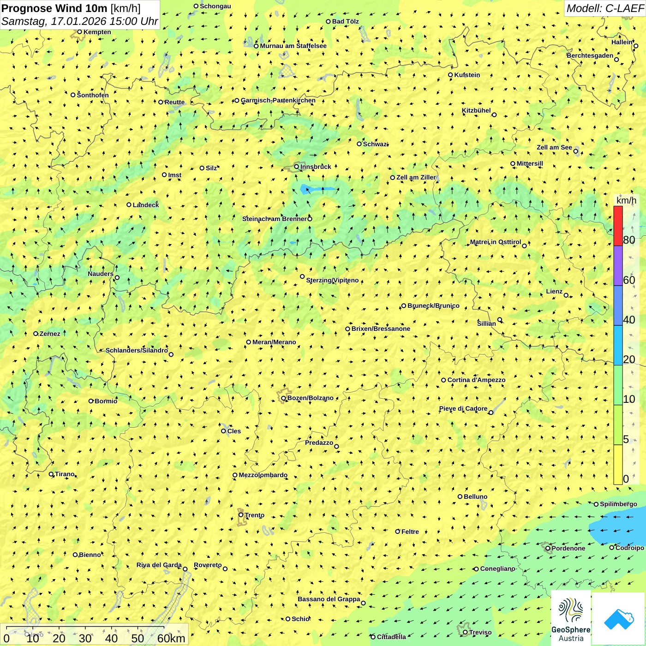Click the Bad Tölz location marker
This screenshot has width=646, height=646.
pyautogui.click(x=329, y=21)
